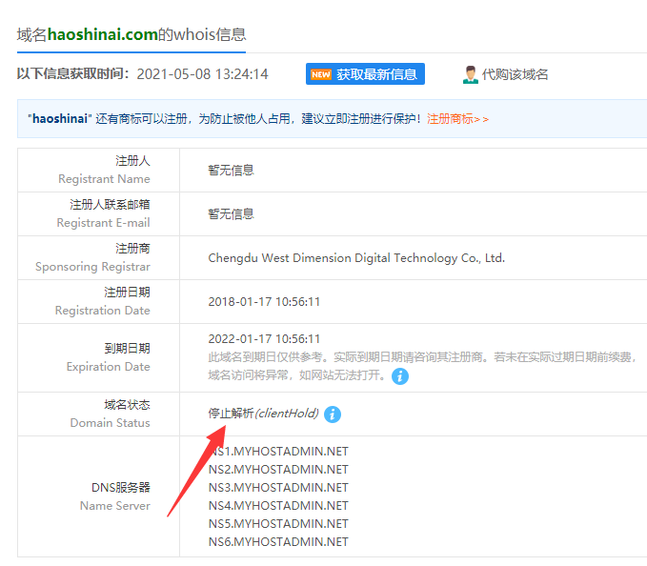Select the NS2.MYHOSTADMIN.NET name server entry
Image resolution: width=647 pixels, height=566 pixels.
pos(278,470)
